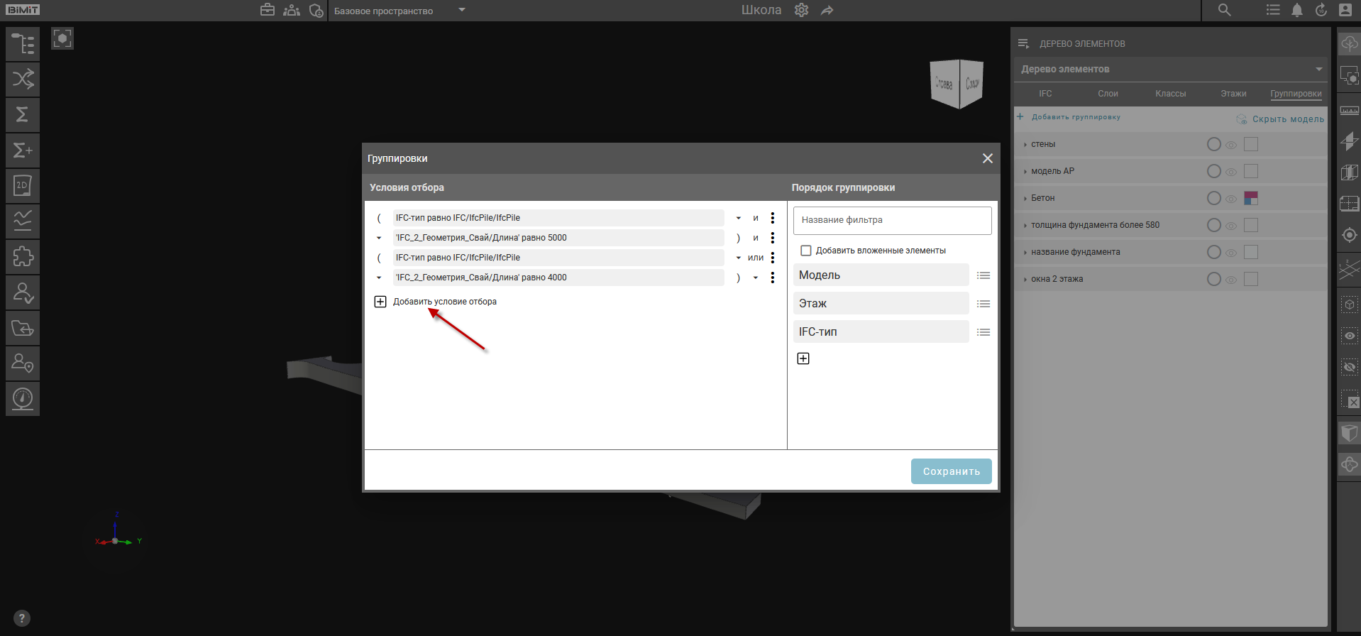Click the settings gear next to Школа
The width and height of the screenshot is (1361, 636).
click(801, 10)
